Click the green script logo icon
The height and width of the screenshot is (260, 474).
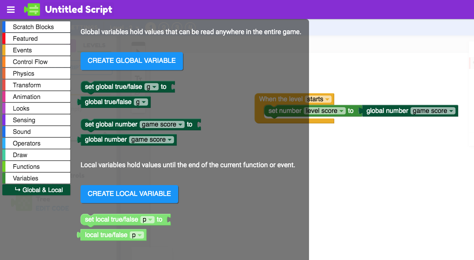[32, 10]
